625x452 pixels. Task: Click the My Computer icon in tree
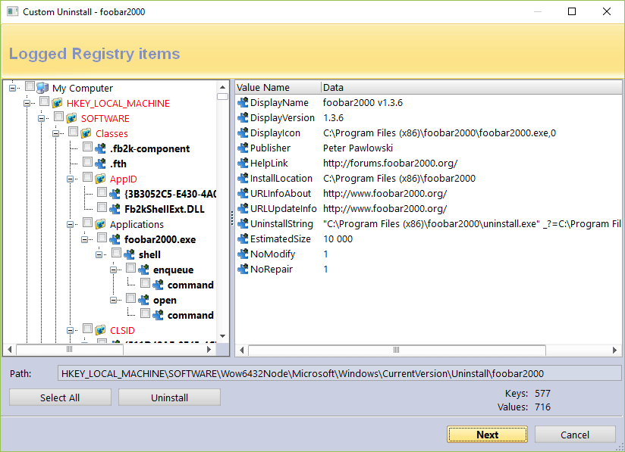pos(42,88)
